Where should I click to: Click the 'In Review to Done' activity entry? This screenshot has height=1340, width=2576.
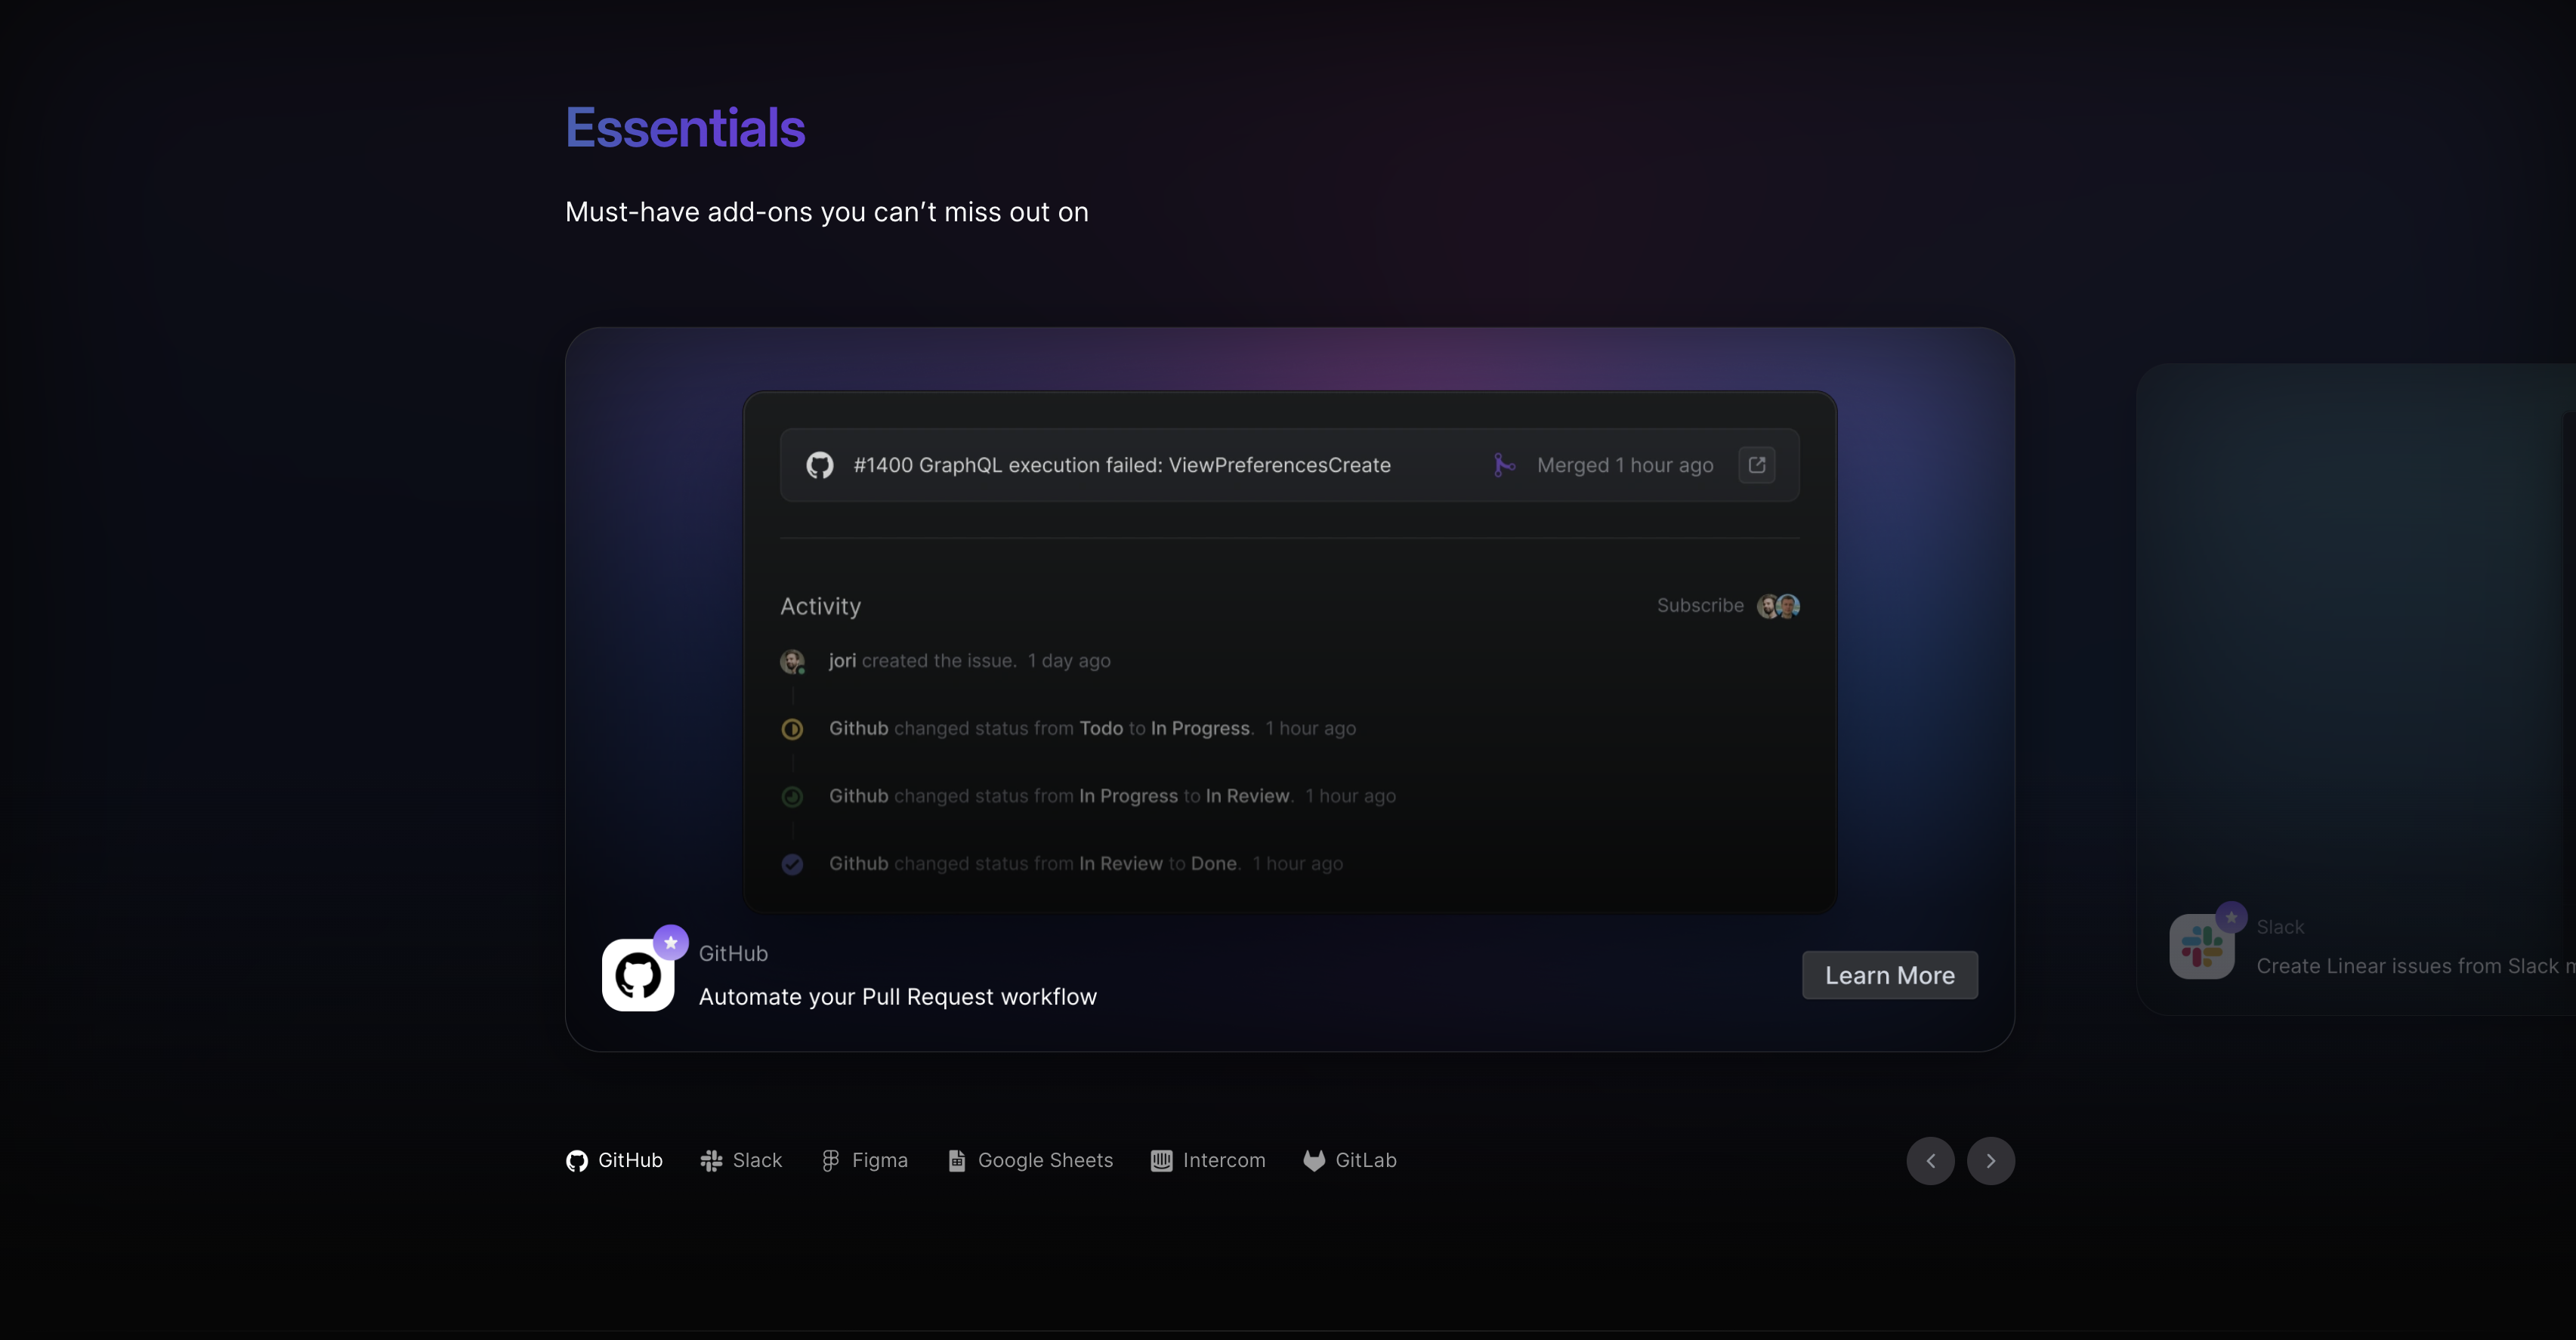(1086, 865)
